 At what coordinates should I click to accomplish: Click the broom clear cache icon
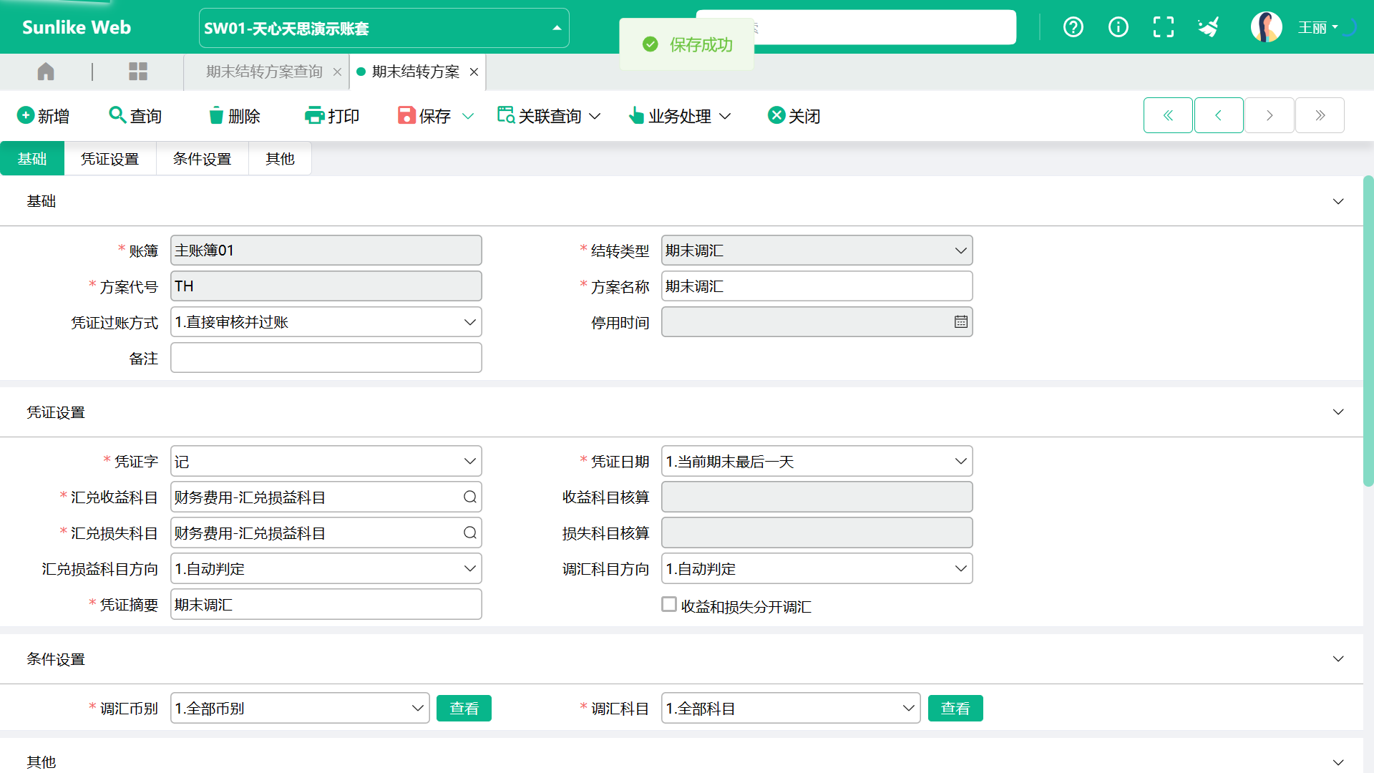pos(1209,27)
